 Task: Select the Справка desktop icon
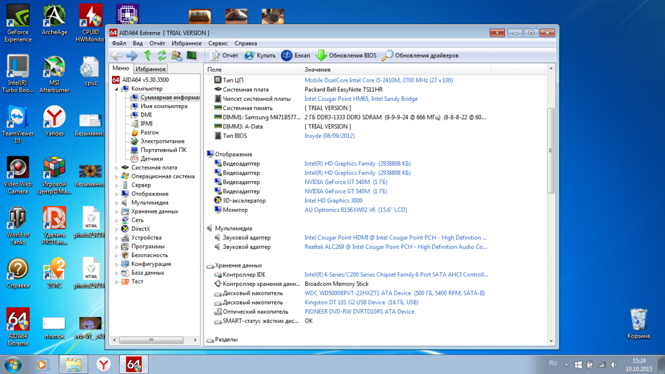pyautogui.click(x=18, y=273)
